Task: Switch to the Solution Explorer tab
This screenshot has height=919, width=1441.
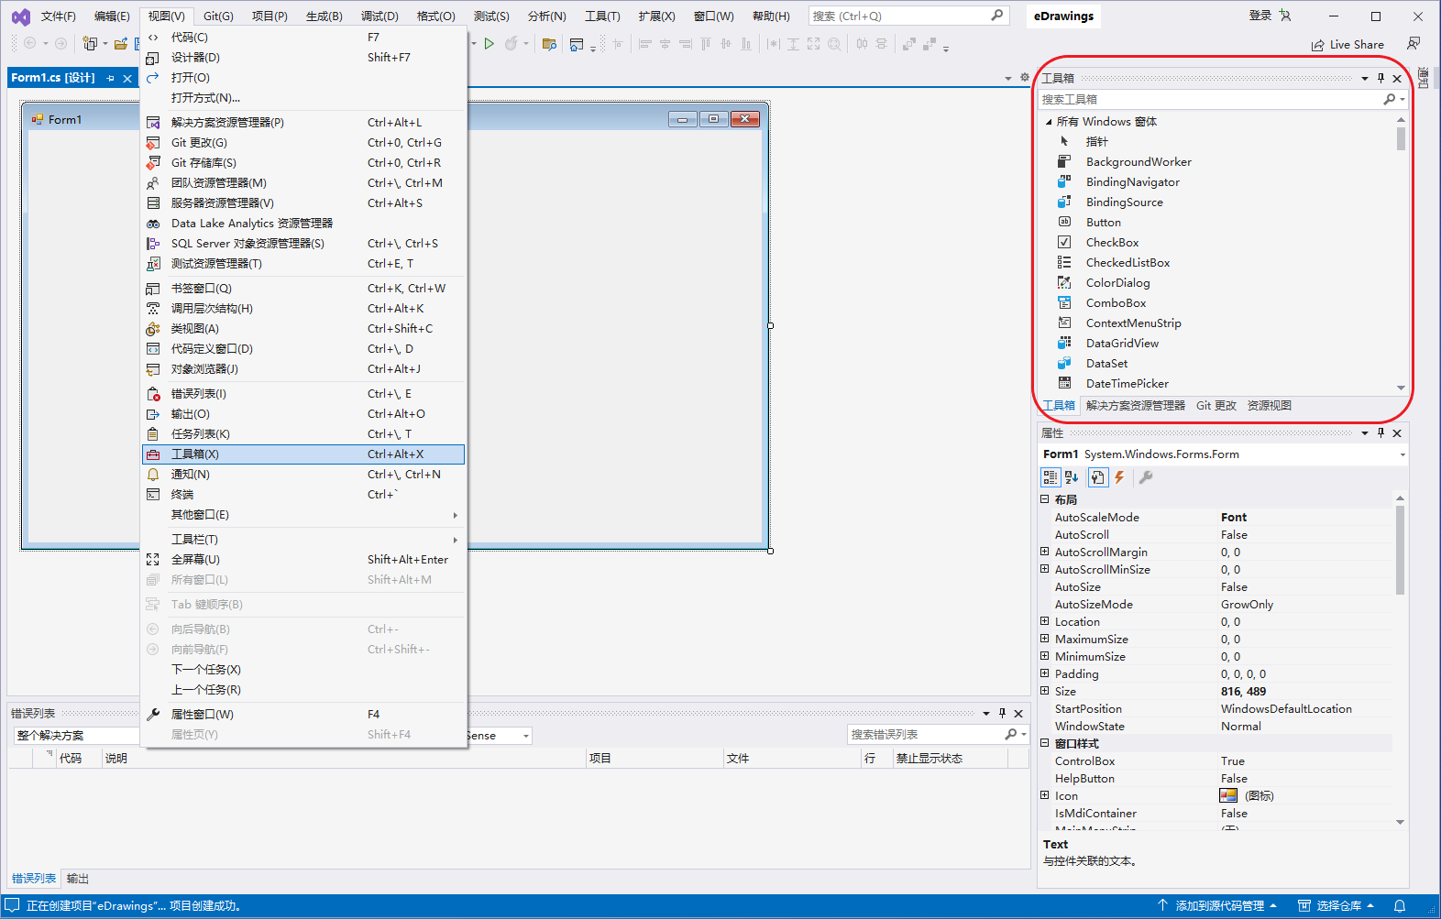Action: 1135,406
